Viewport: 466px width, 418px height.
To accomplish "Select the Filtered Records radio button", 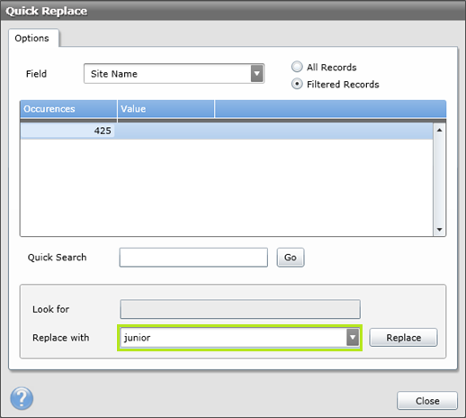I will coord(297,84).
